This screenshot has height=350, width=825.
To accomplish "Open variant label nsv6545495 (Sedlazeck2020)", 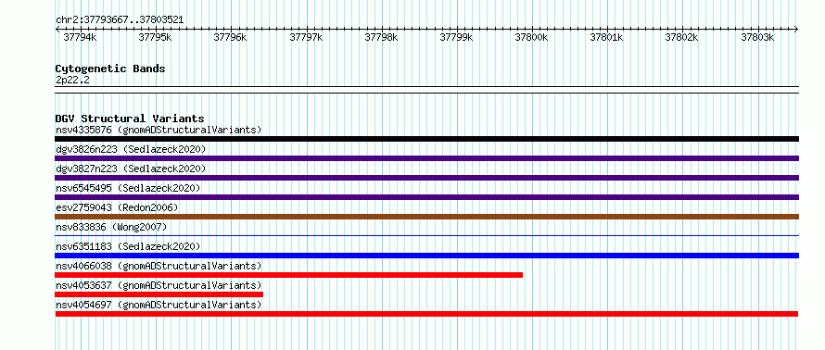I will tap(128, 188).
